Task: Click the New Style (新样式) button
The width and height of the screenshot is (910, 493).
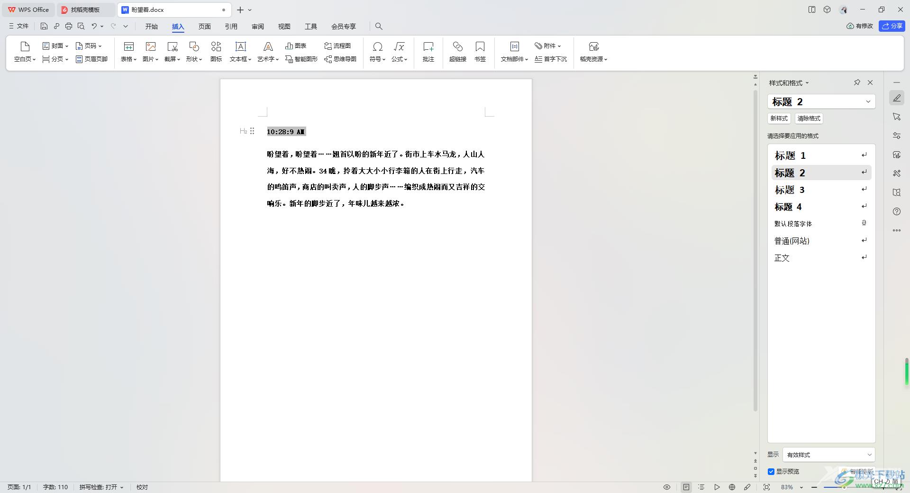Action: 779,119
